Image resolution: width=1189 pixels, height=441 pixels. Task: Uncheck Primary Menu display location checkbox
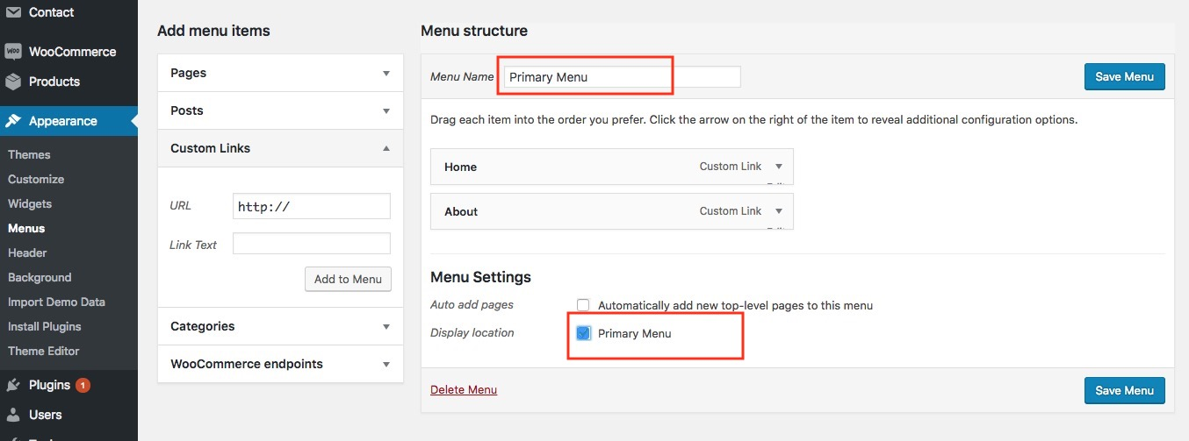583,333
